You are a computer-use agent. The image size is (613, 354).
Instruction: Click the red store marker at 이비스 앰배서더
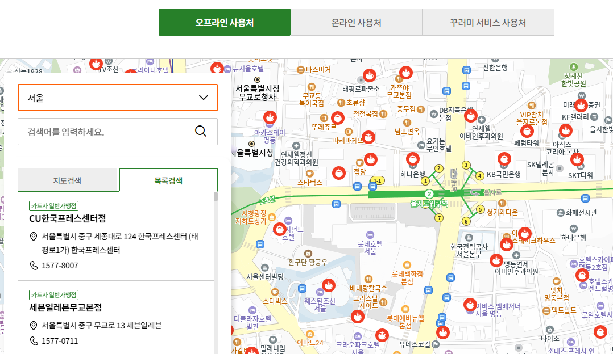470,305
